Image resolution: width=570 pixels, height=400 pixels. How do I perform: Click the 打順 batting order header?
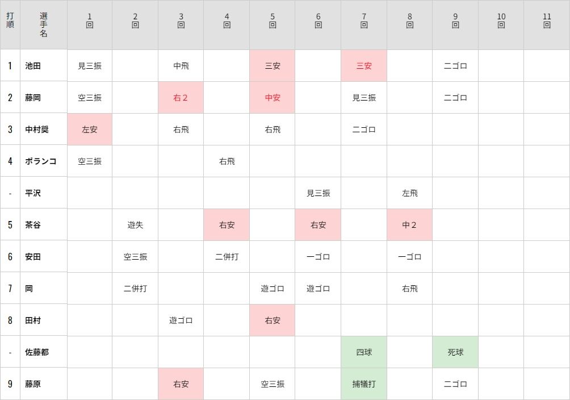(x=10, y=20)
